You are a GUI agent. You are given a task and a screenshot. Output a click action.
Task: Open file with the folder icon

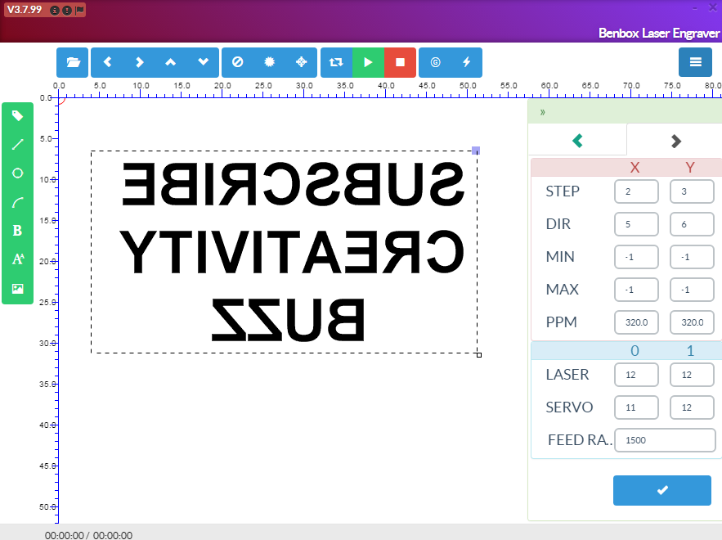pos(73,62)
